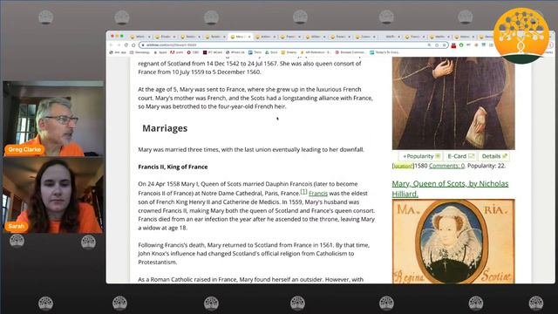Open the Hilliard miniature Regina Scotiae image

[x=453, y=242]
